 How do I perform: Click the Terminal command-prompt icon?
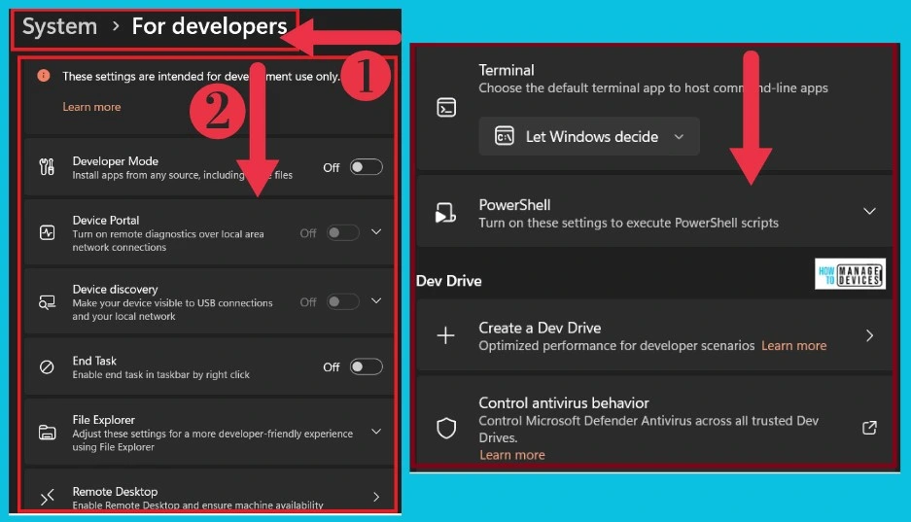[x=446, y=108]
